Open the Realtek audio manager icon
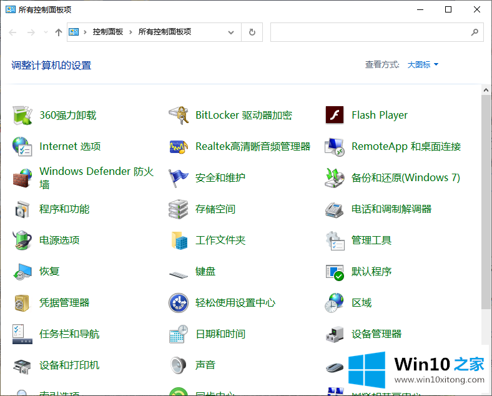 coord(178,147)
